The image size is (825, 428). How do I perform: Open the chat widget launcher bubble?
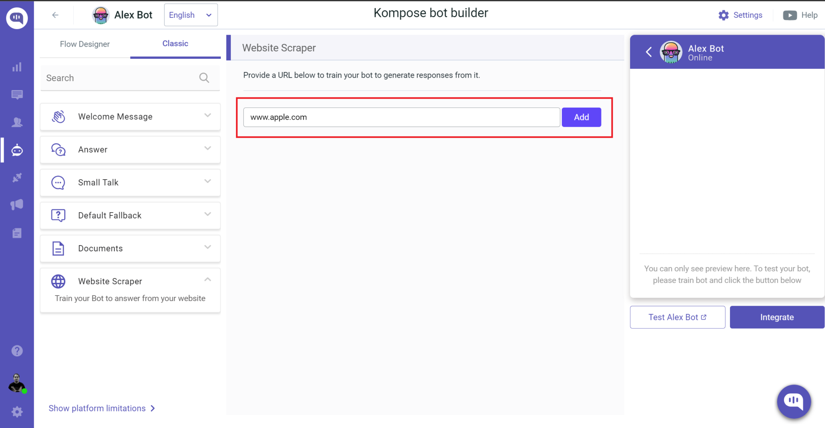click(793, 401)
